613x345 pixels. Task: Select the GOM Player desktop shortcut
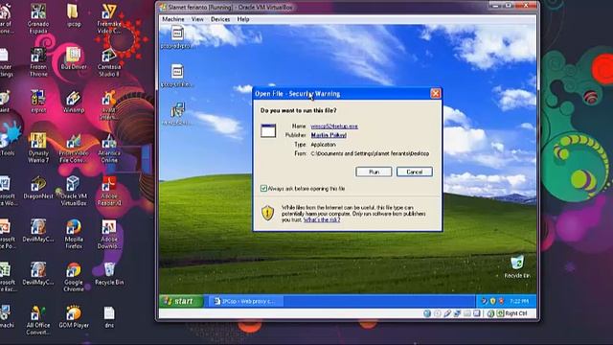(74, 317)
